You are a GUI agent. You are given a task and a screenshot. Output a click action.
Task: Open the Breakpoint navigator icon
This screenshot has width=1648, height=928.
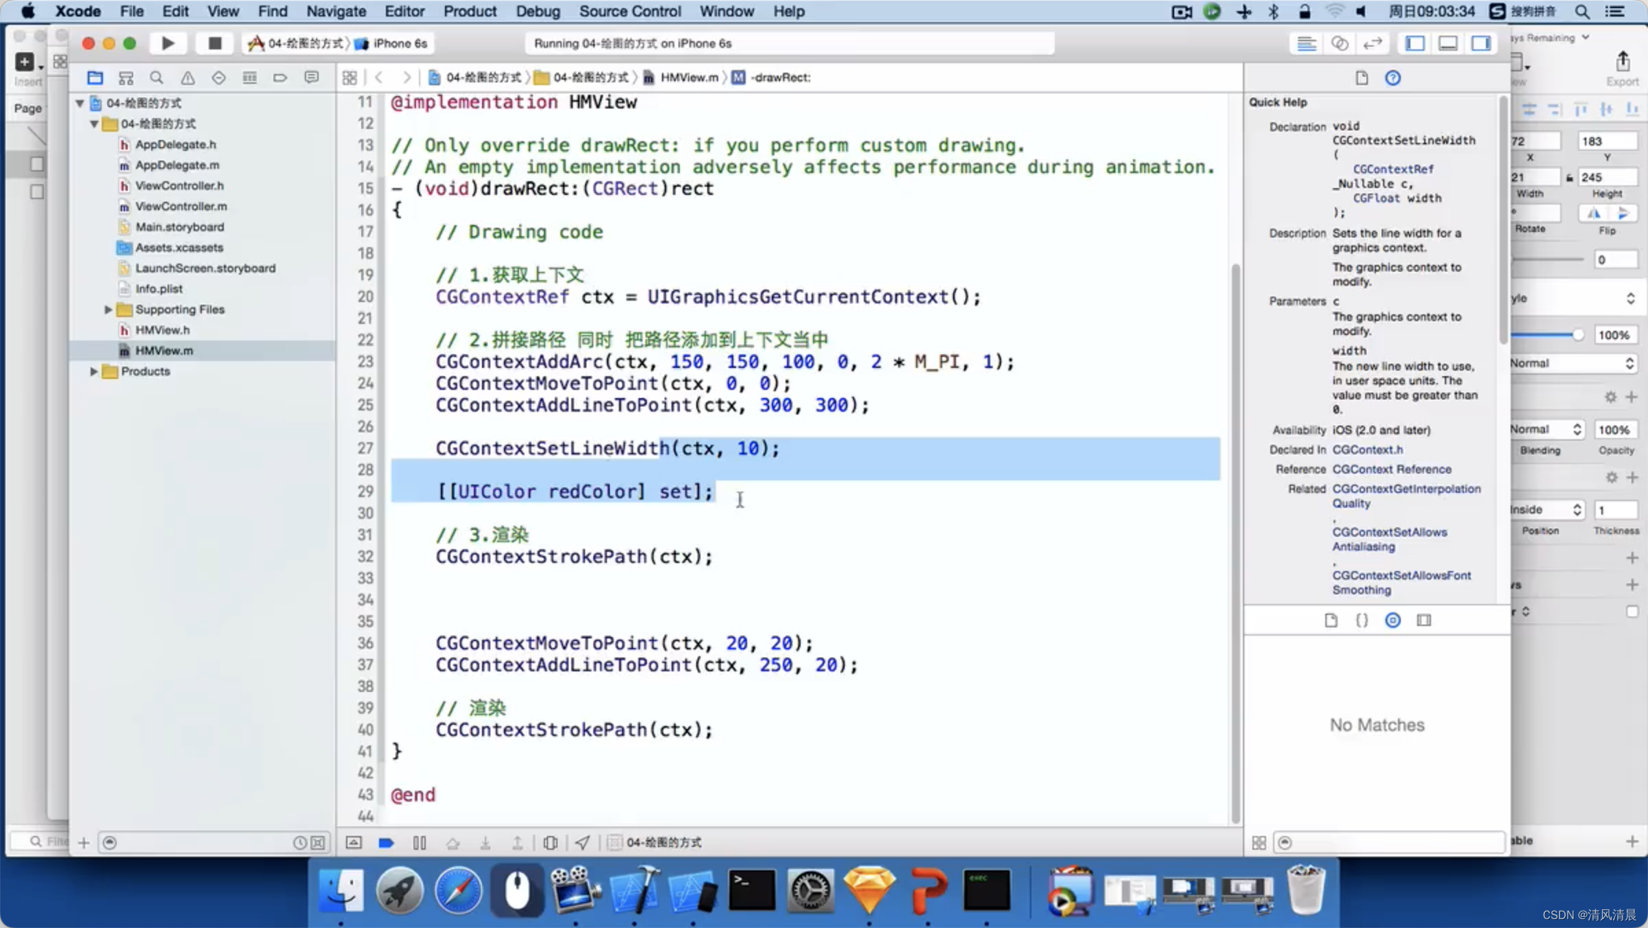[280, 78]
